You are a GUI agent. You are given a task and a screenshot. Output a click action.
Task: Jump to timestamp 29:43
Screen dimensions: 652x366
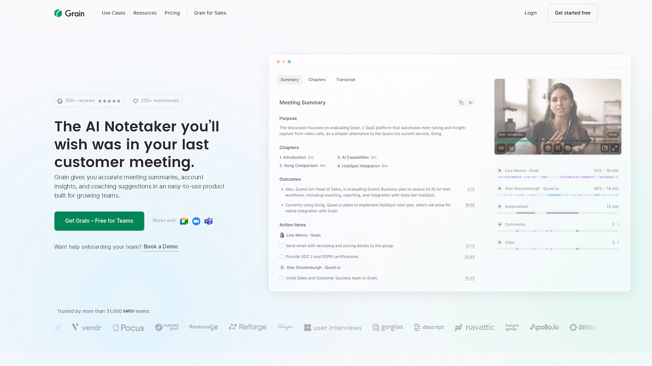tap(470, 257)
